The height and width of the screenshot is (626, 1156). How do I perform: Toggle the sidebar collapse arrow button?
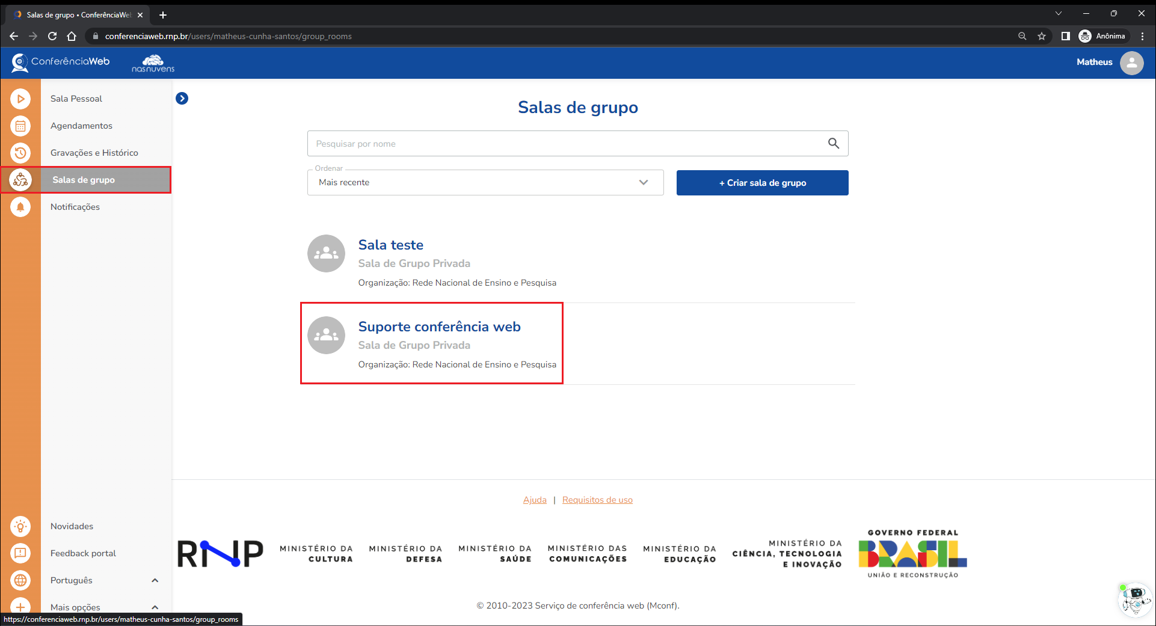coord(182,99)
